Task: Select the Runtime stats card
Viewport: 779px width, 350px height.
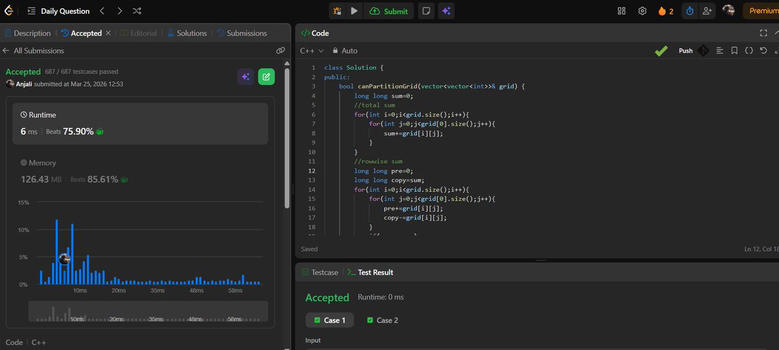Action: [x=140, y=123]
